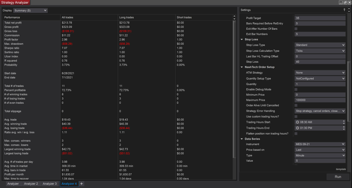Image resolution: width=352 pixels, height=188 pixels.
Task: Open the Display Summary ($) dropdown
Action: pos(31,10)
